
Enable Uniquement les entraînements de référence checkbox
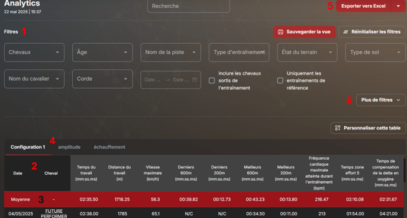(280, 80)
